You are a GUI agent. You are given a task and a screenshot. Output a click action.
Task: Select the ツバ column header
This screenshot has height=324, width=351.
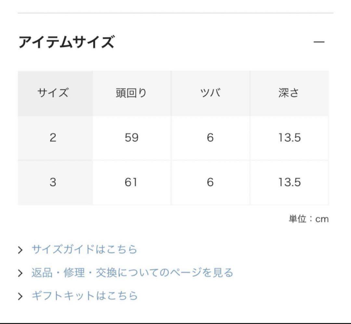click(x=210, y=93)
